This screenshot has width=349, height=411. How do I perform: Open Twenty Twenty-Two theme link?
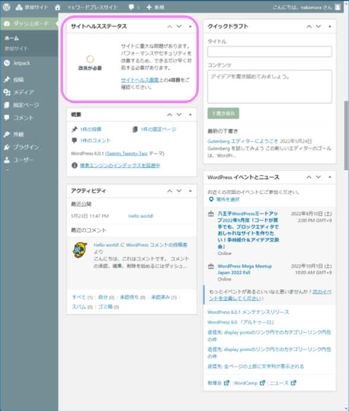coord(127,154)
